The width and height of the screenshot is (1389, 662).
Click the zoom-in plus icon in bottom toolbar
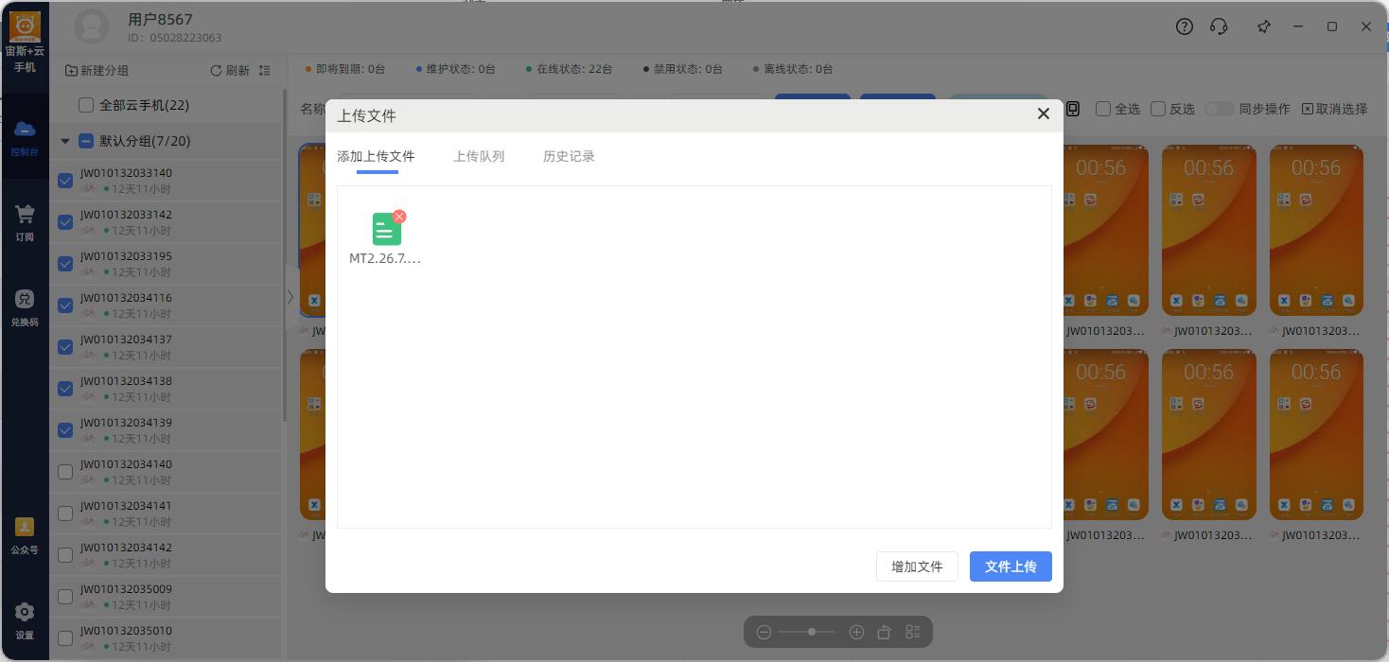(856, 632)
